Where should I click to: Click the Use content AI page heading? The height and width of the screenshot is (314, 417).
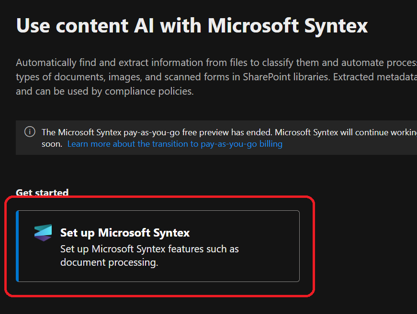point(192,25)
